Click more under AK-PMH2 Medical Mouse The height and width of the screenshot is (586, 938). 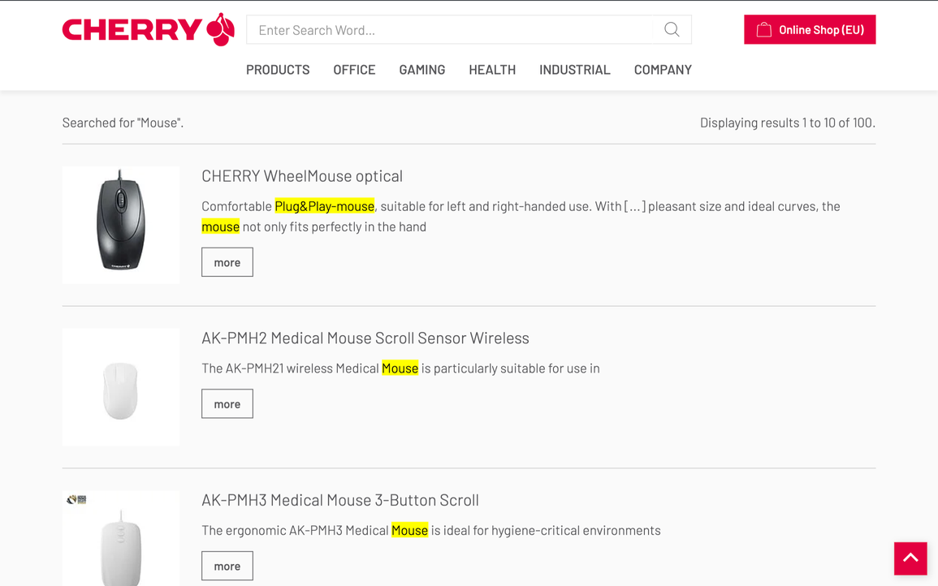coord(227,403)
